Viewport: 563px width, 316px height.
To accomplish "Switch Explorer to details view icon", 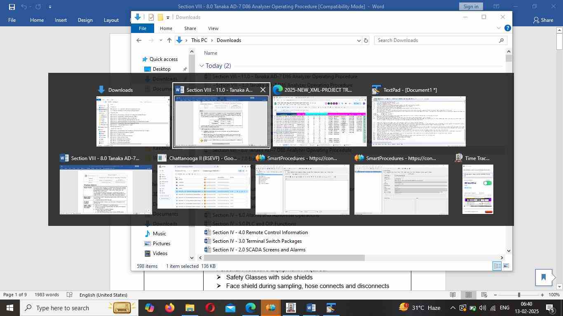I will (x=497, y=266).
